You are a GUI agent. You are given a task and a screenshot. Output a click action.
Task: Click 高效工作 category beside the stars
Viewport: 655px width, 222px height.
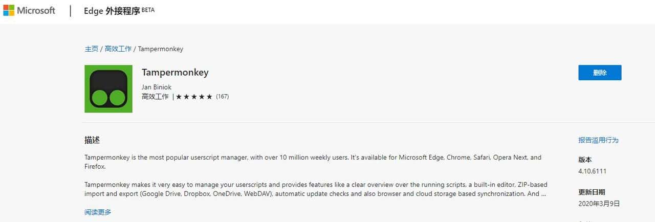[155, 97]
